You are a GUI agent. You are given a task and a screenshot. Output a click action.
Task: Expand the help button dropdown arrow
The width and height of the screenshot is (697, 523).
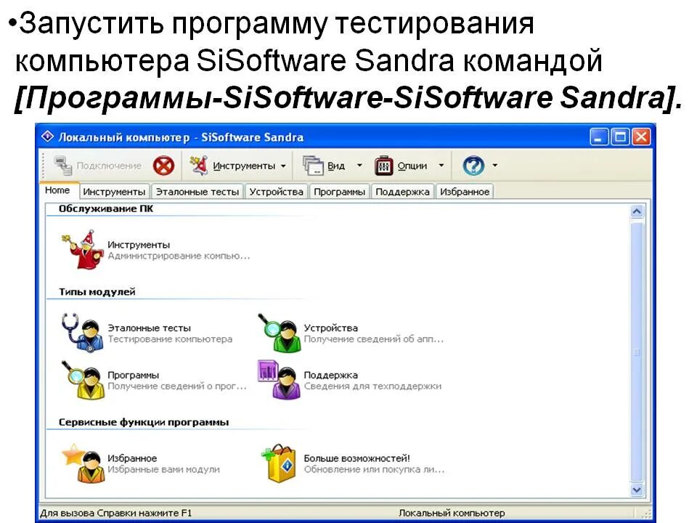[494, 166]
